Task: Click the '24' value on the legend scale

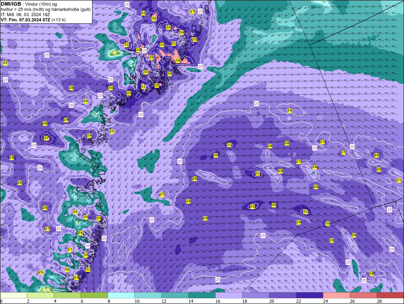Action: point(325,301)
